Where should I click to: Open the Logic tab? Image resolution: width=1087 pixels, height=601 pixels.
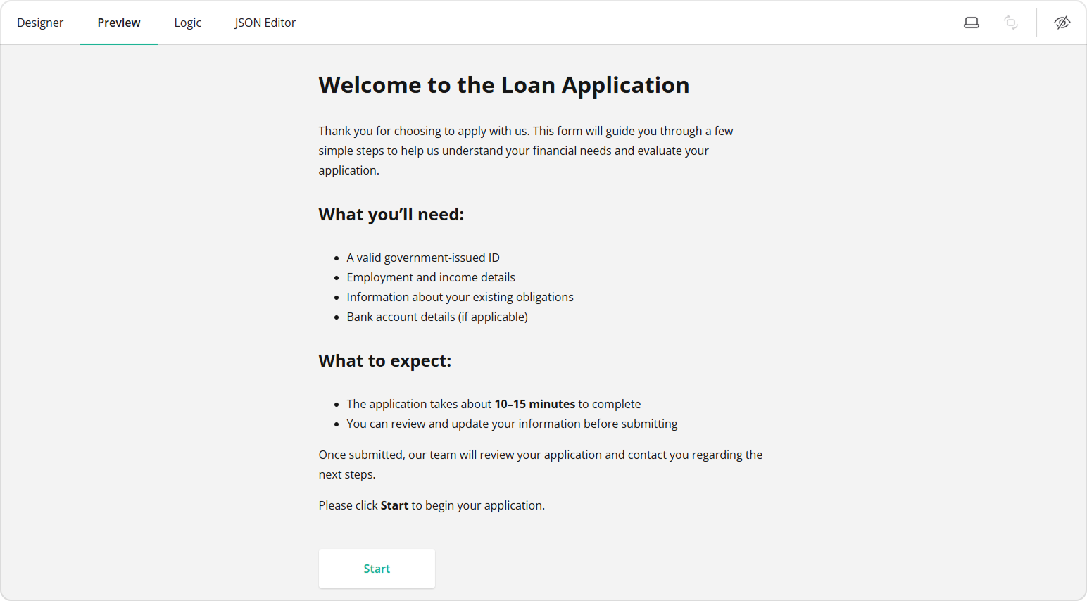coord(187,22)
